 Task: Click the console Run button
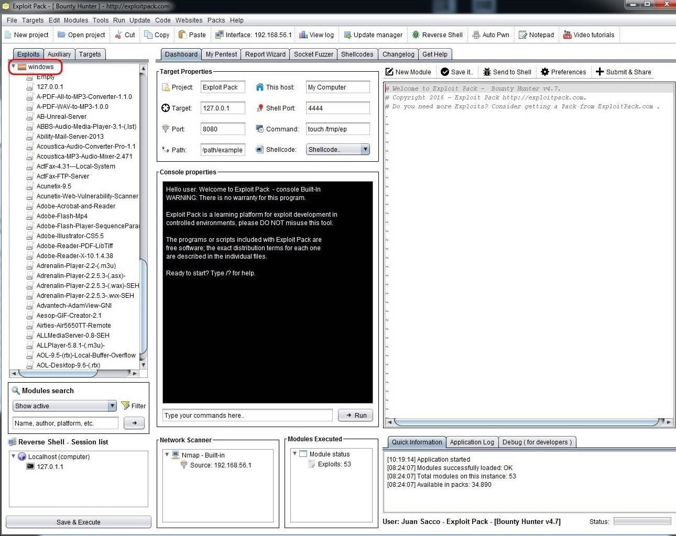coord(355,416)
